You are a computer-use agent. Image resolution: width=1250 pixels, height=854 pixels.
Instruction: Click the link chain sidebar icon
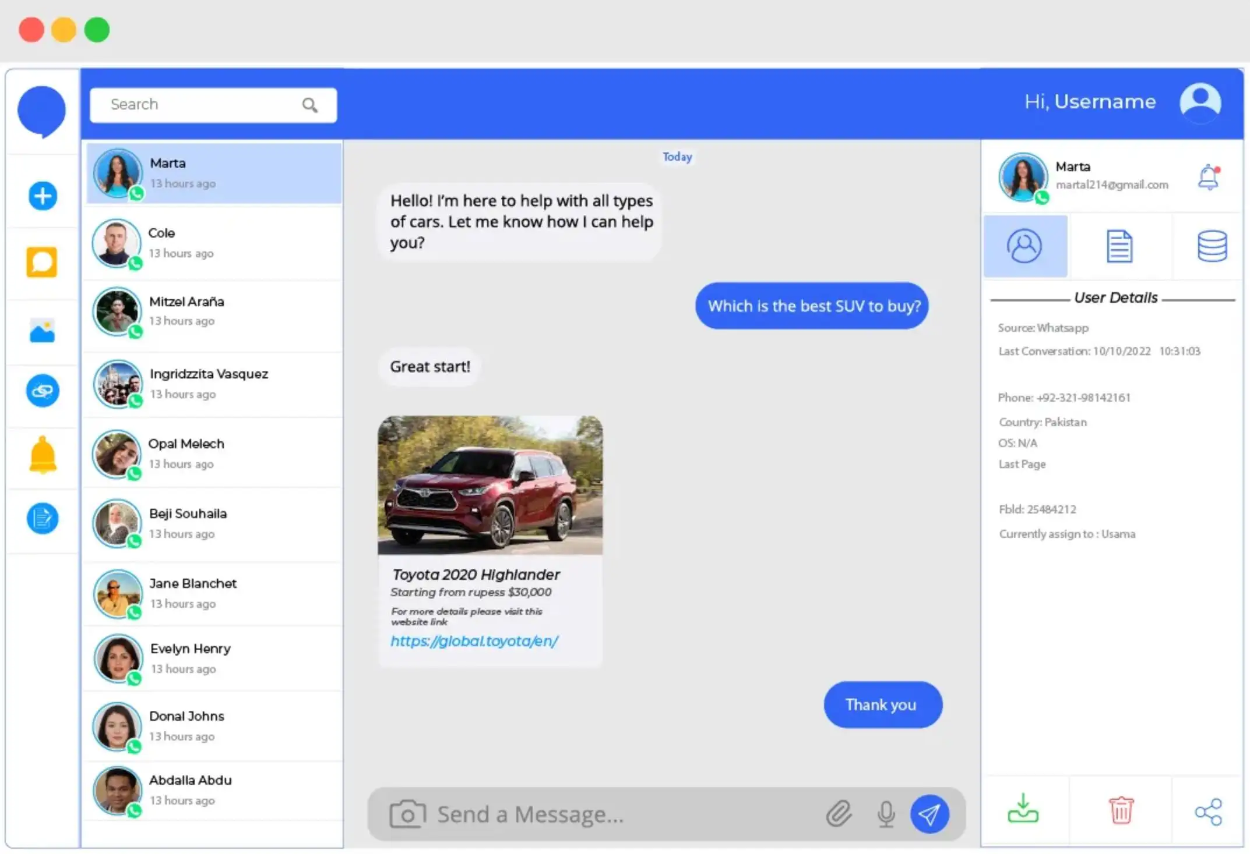43,391
